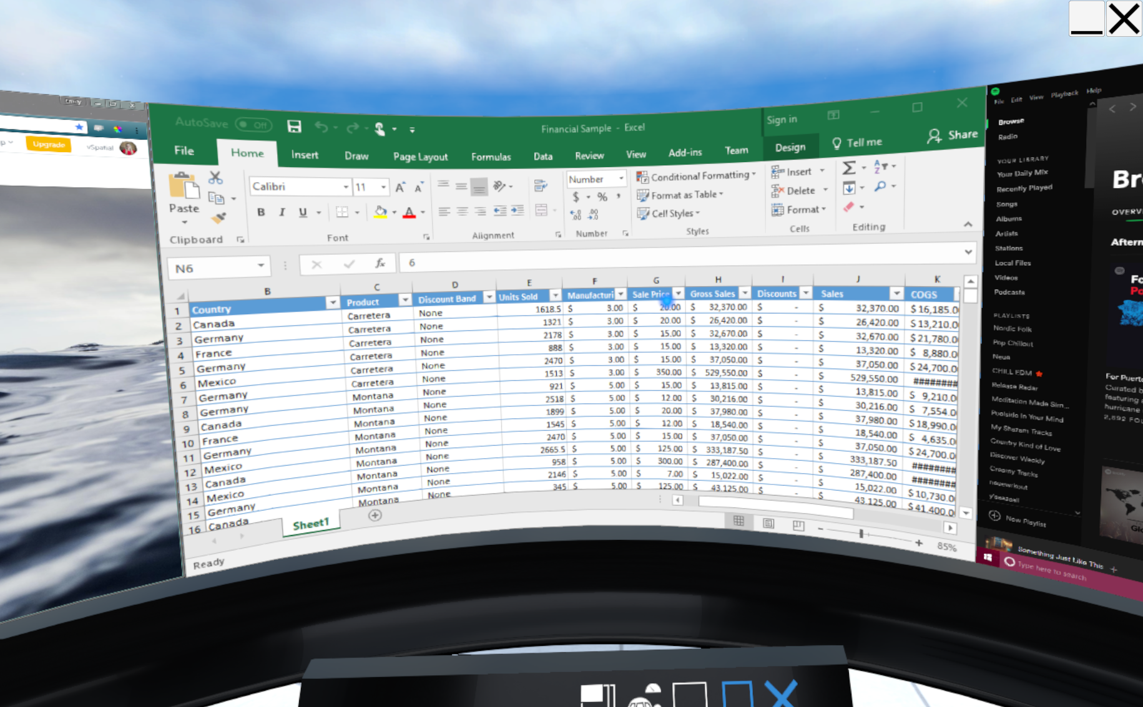
Task: Click the Orientation text-angle icon
Action: click(499, 185)
